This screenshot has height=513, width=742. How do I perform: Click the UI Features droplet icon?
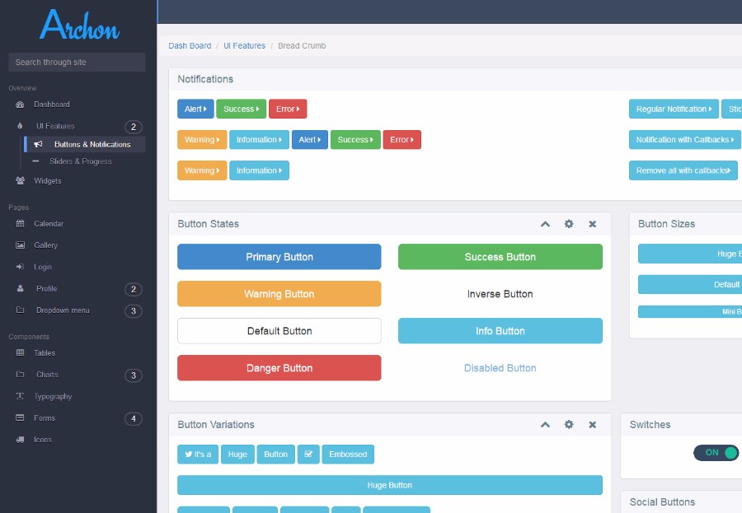pos(20,126)
